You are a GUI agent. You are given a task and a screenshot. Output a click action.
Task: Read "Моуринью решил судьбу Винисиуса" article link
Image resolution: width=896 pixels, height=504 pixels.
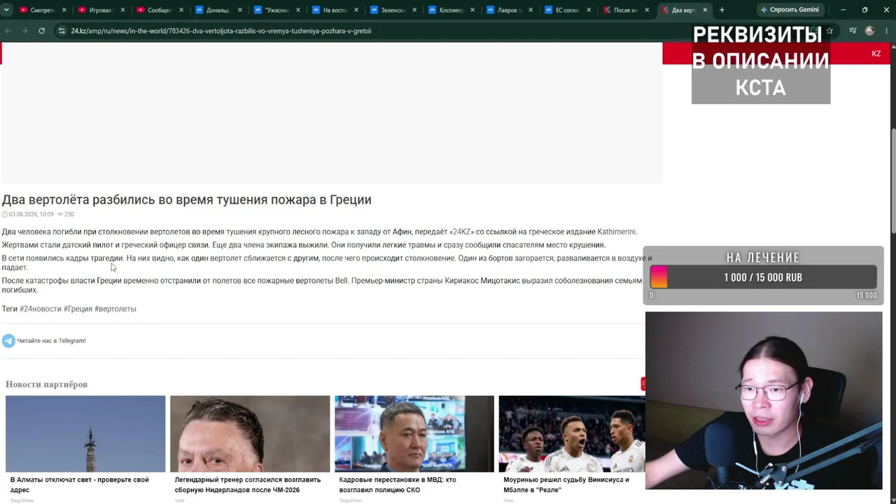[x=566, y=484]
